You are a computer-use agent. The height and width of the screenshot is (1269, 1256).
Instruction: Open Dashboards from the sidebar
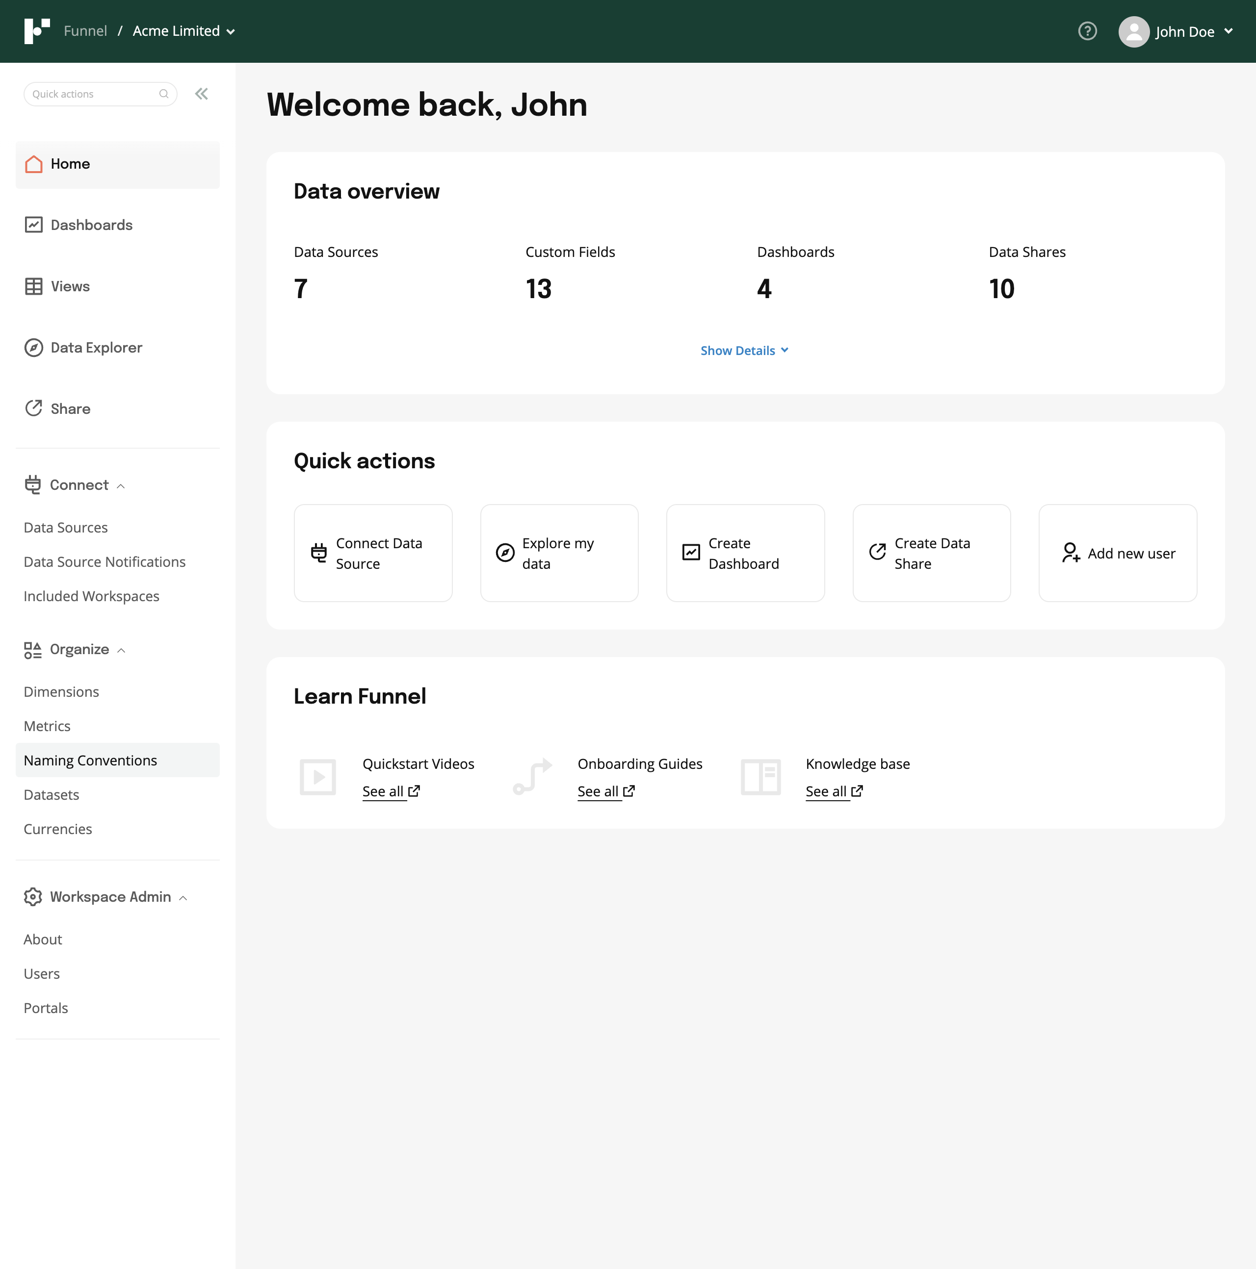[91, 225]
